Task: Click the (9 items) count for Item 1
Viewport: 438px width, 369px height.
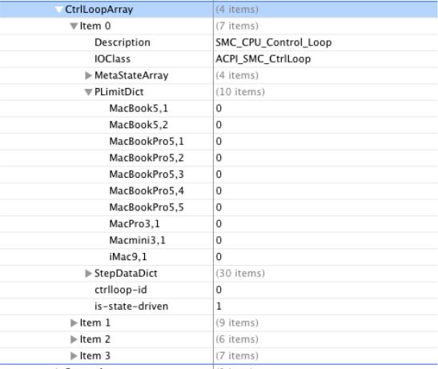Action: 237,323
